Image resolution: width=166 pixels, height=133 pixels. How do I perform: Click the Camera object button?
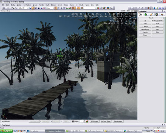[x=145, y=27]
